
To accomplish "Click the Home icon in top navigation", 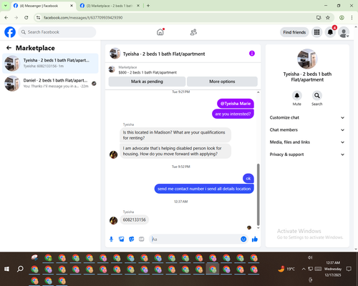I will (160, 32).
